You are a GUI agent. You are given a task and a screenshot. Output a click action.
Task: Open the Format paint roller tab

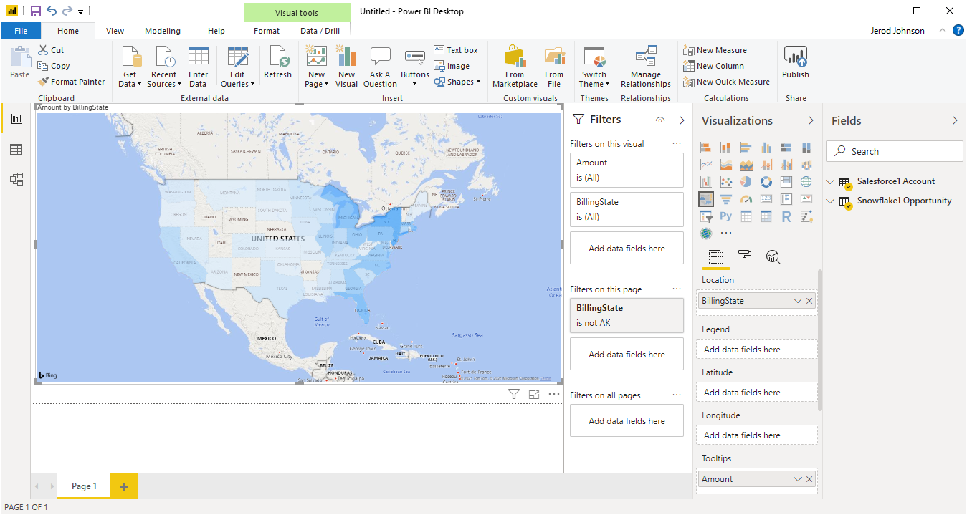[x=745, y=257]
